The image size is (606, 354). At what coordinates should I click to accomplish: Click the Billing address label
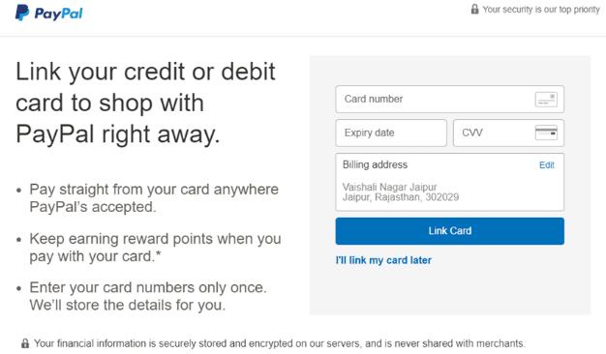(375, 164)
